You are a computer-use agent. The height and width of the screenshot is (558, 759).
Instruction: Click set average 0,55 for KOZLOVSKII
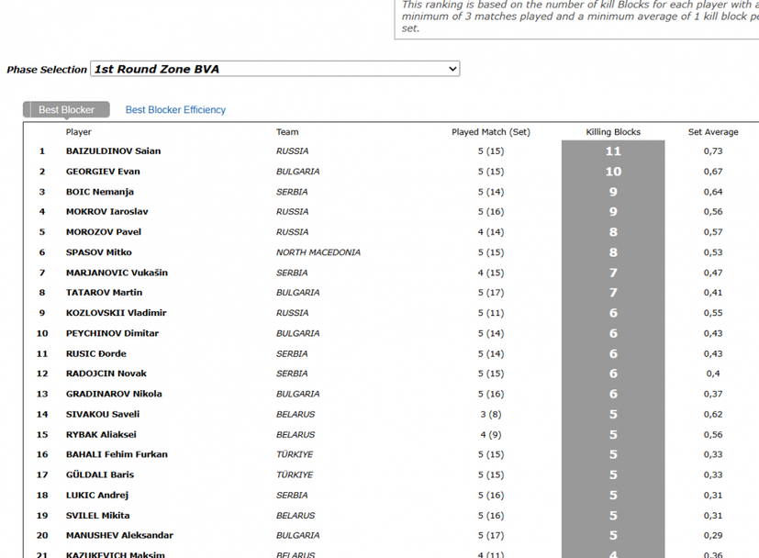click(713, 313)
